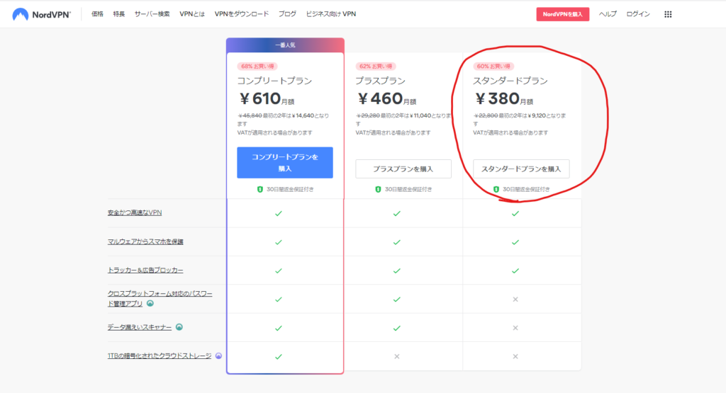Click プラスプラン X mark for cloud storage
726x393 pixels.
397,356
